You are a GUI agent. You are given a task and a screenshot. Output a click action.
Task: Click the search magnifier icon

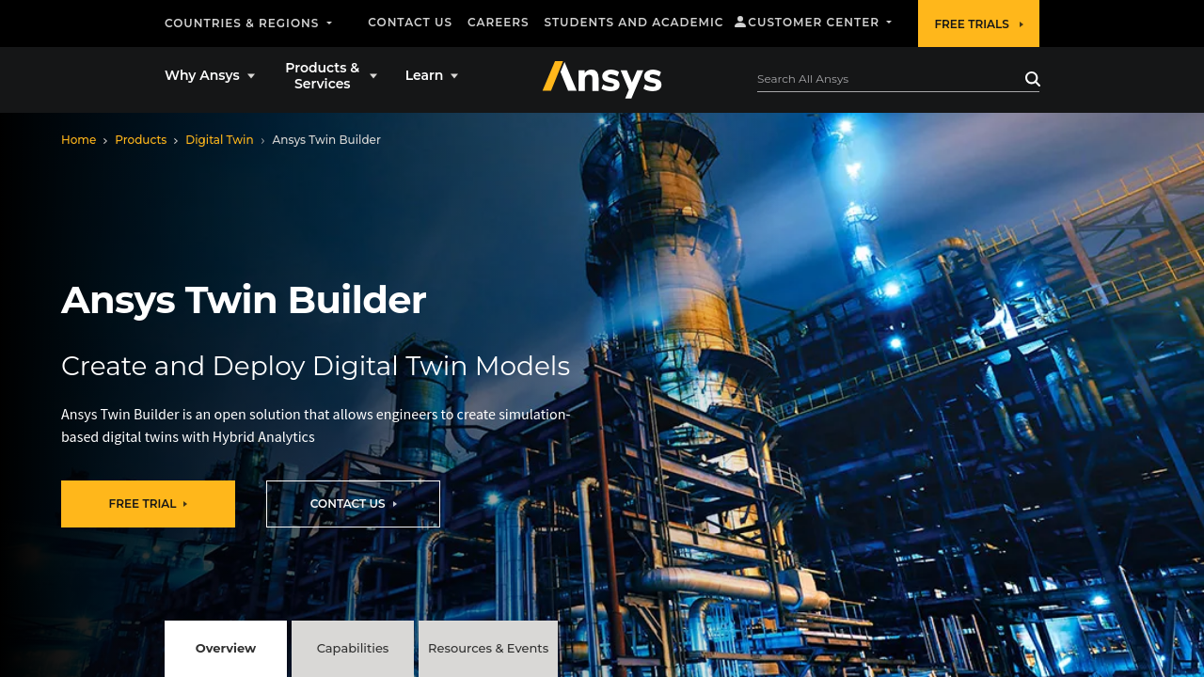1032,79
